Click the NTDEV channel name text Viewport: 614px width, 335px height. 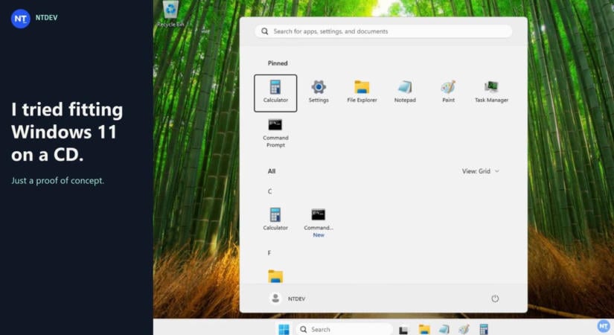click(46, 18)
